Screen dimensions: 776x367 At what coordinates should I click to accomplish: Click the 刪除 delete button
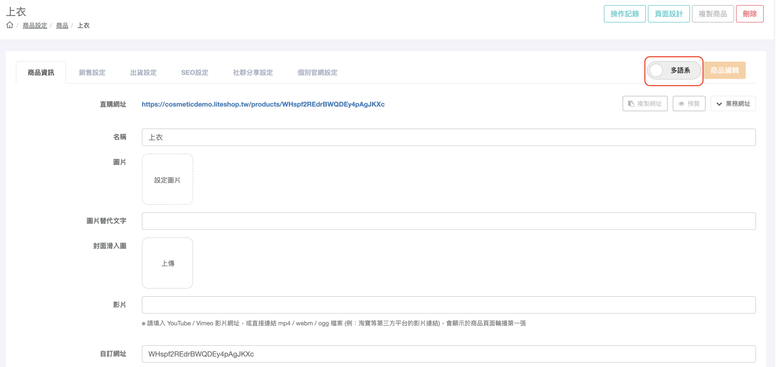click(x=750, y=14)
